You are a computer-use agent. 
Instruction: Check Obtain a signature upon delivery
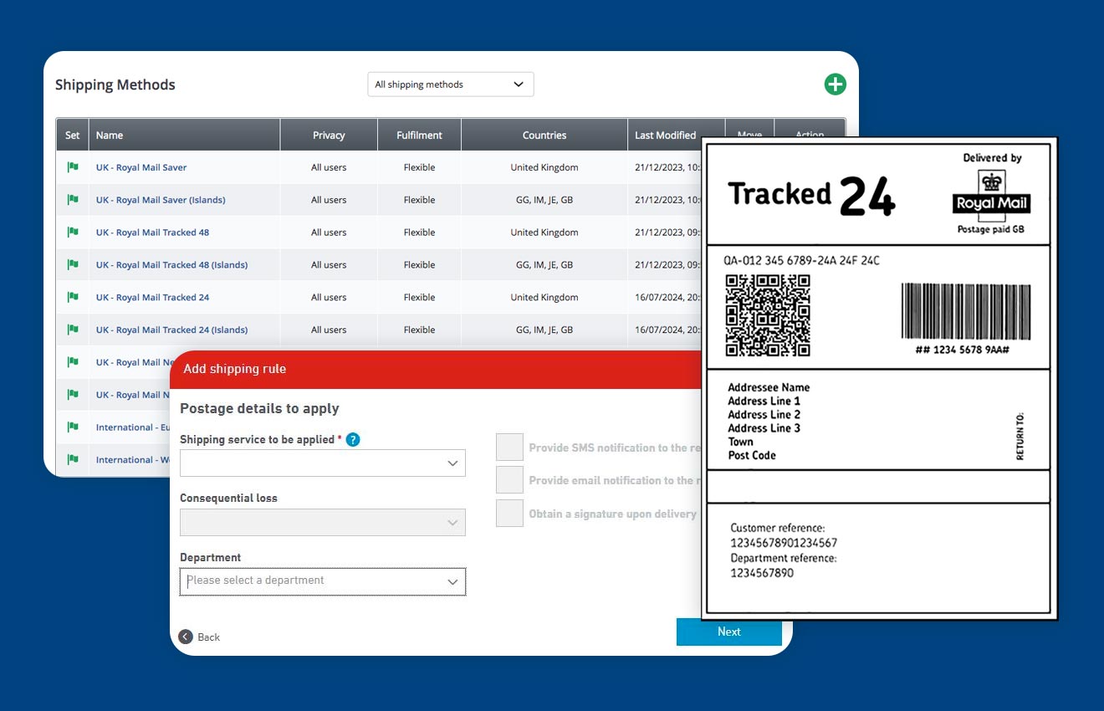coord(509,513)
